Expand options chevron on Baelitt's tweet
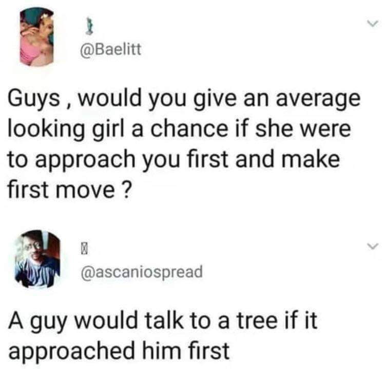The image size is (385, 369). (373, 24)
